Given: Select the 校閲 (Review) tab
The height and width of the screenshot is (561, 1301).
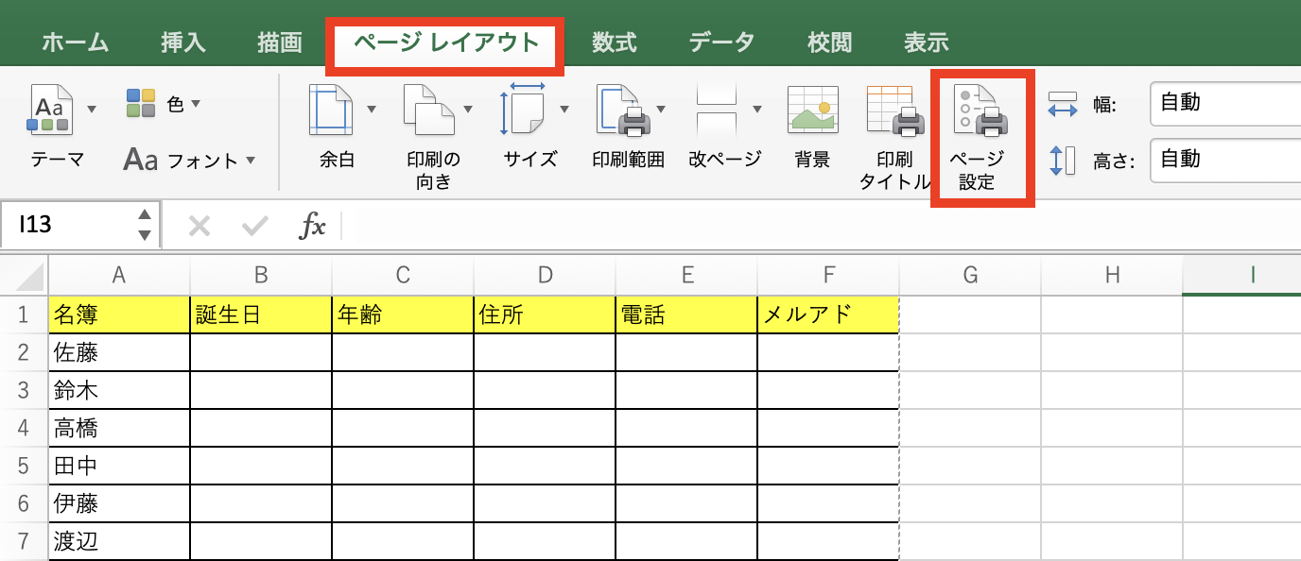Looking at the screenshot, I should click(x=829, y=42).
